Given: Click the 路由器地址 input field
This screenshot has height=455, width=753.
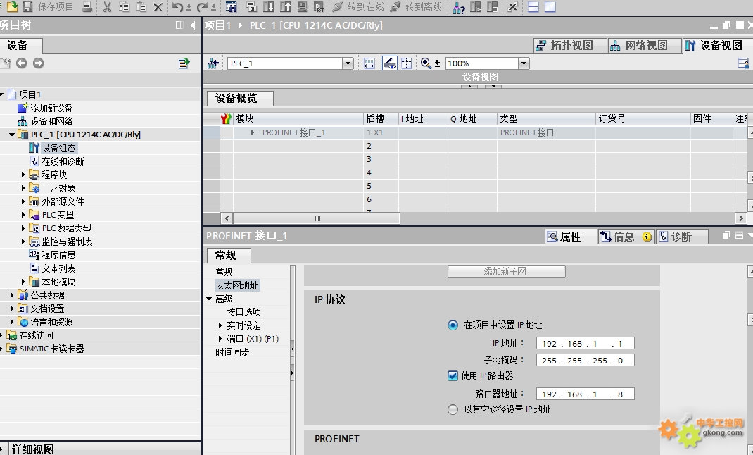Looking at the screenshot, I should pos(585,394).
